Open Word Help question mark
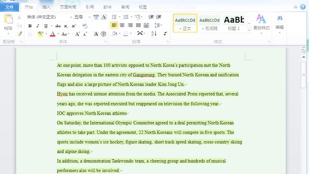 click(x=303, y=7)
